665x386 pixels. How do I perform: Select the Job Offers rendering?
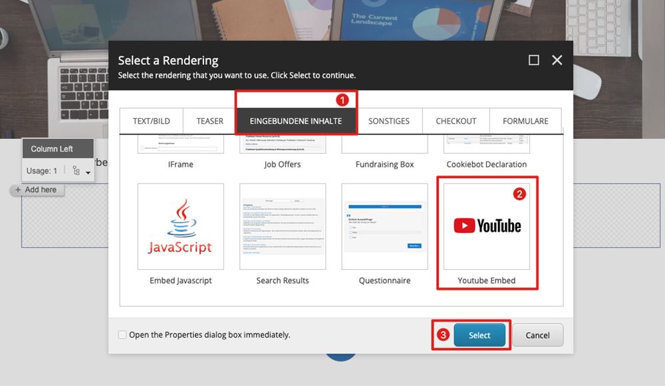283,144
